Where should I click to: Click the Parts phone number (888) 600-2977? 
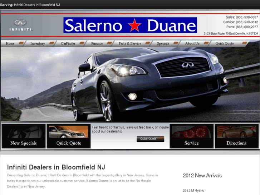247,27
